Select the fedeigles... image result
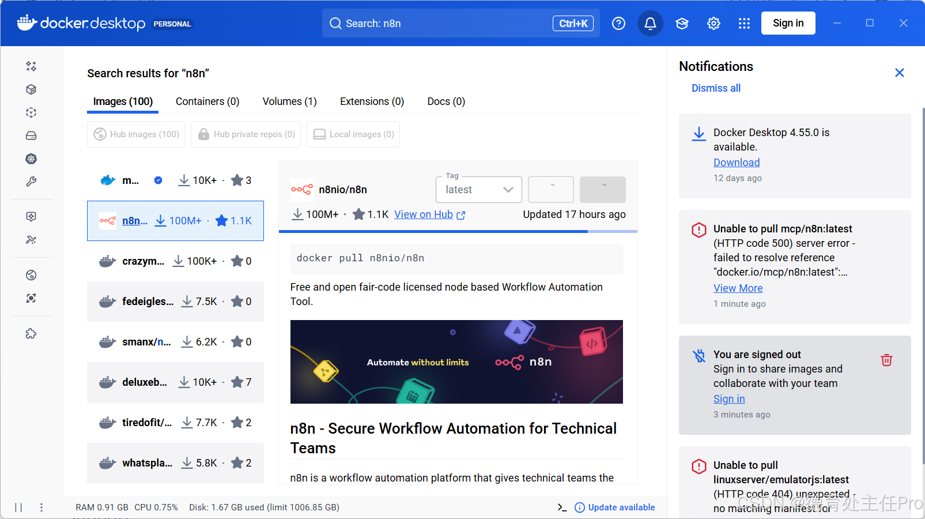This screenshot has width=925, height=519. point(175,302)
